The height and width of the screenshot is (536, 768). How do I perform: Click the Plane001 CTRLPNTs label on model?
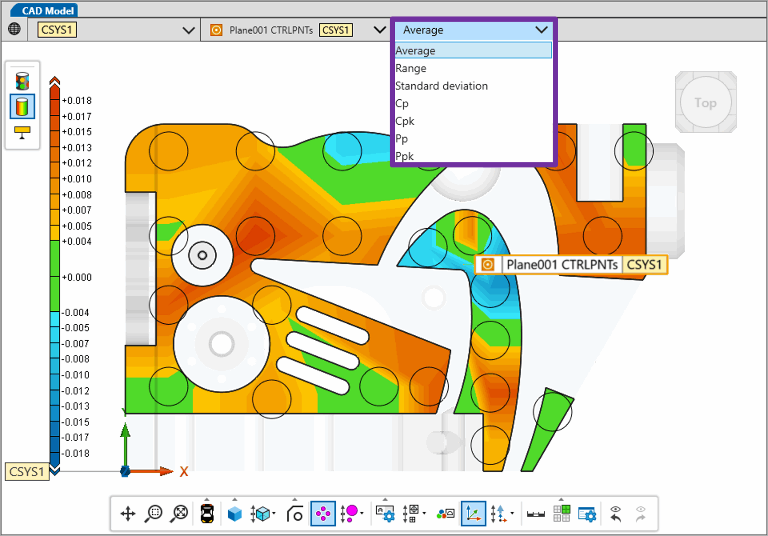coord(562,265)
